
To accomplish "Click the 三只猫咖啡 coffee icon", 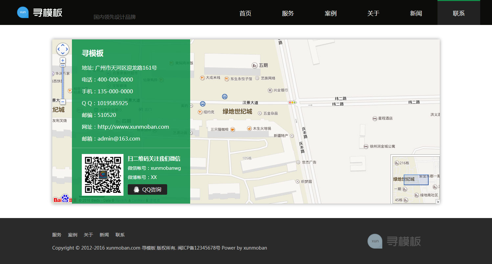I will [233, 129].
